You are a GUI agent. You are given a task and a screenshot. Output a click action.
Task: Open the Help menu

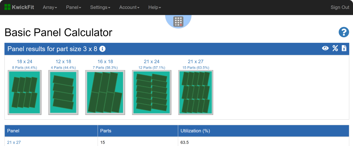coord(154,7)
